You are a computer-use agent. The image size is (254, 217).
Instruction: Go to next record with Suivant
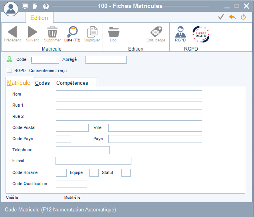pyautogui.click(x=32, y=32)
